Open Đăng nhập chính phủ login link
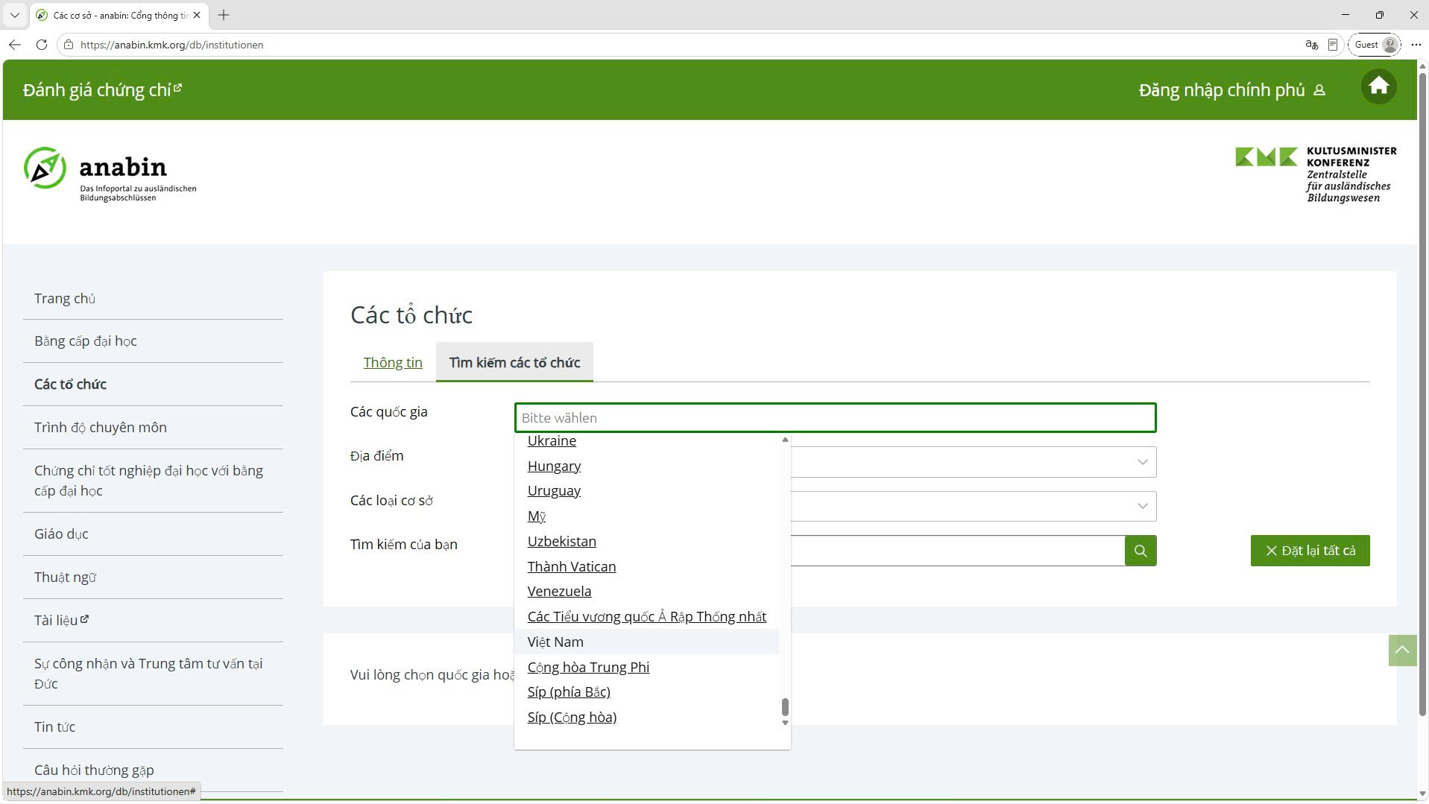The width and height of the screenshot is (1429, 804). [1231, 90]
